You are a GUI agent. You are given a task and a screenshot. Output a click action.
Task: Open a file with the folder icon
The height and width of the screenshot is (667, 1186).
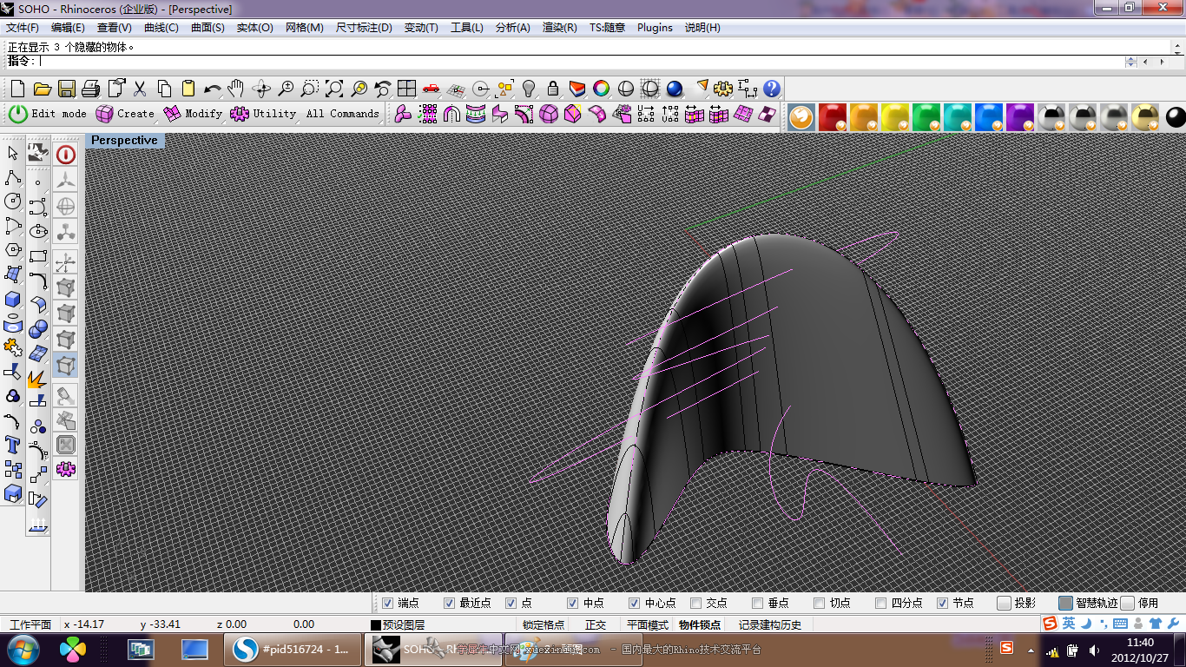pos(42,89)
